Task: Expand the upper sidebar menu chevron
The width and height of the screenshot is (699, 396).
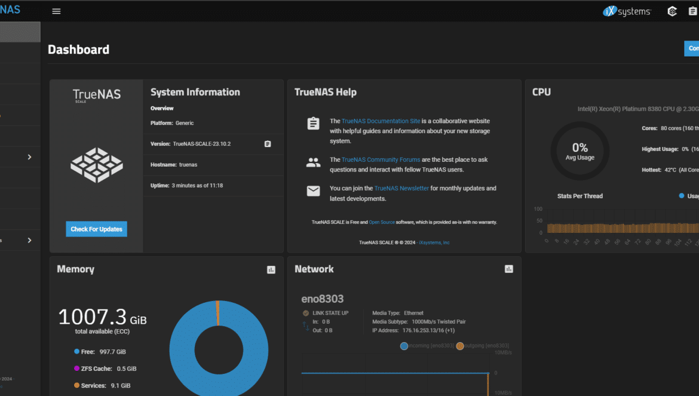Action: coord(29,157)
